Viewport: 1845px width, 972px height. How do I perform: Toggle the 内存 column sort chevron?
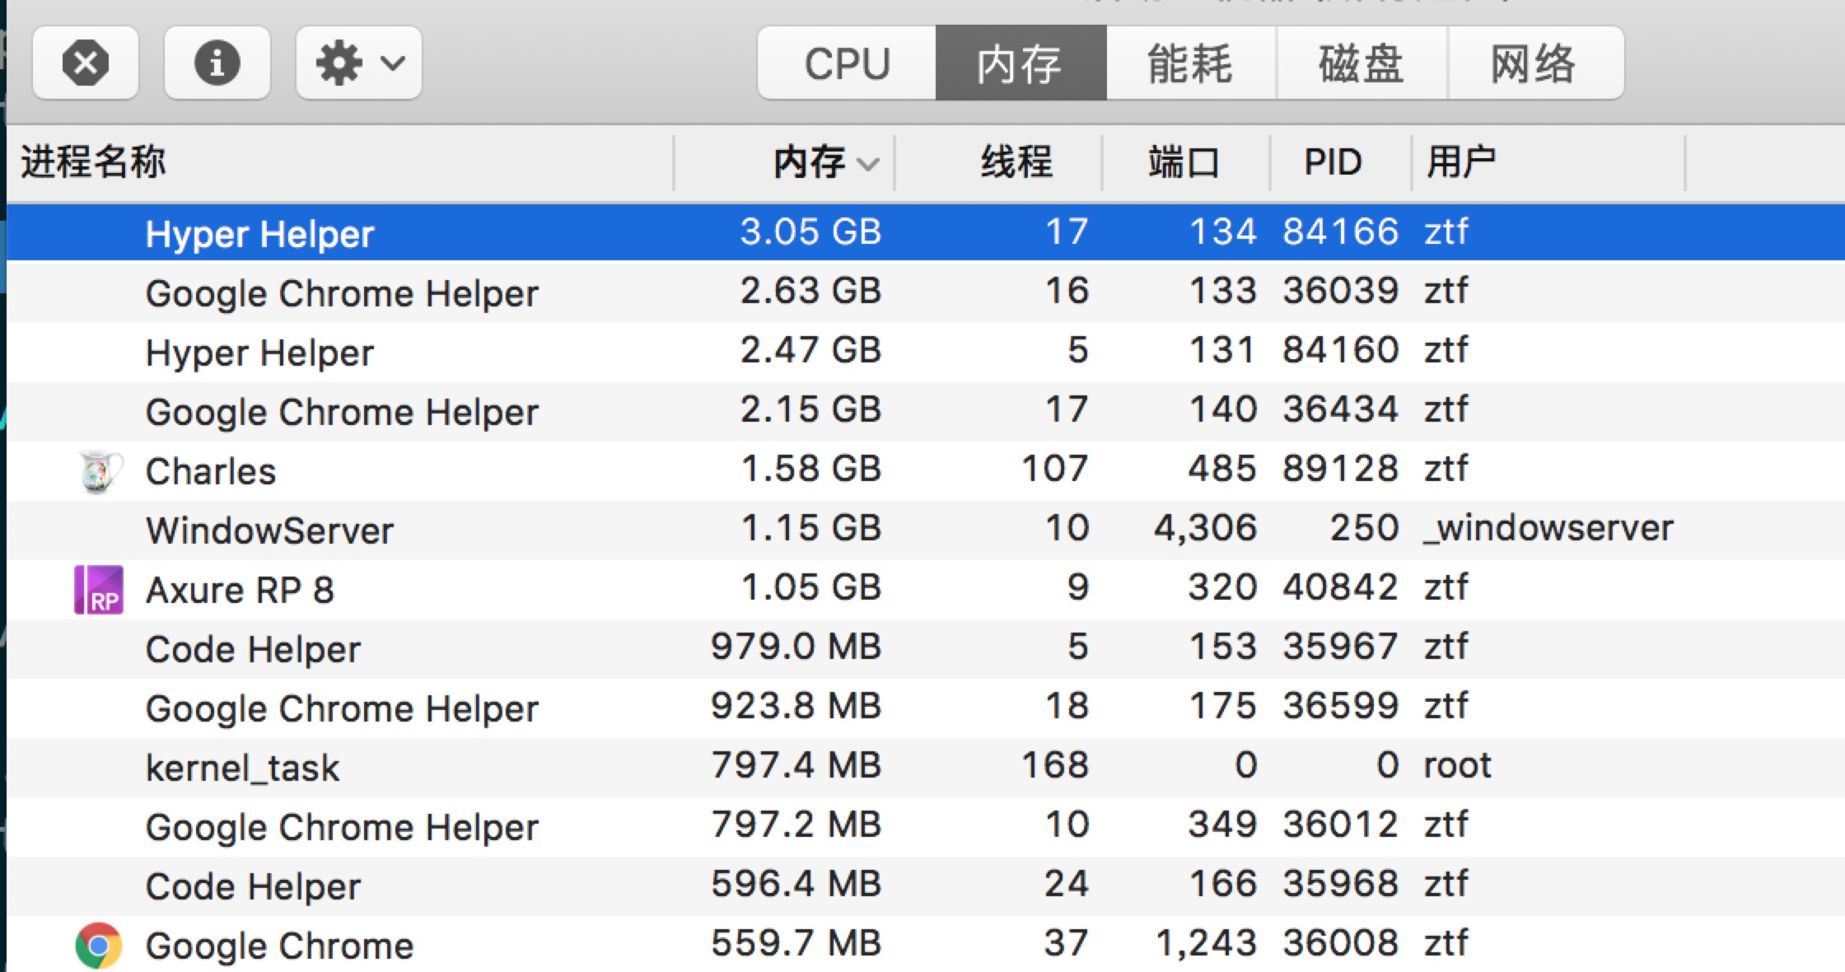click(x=868, y=164)
